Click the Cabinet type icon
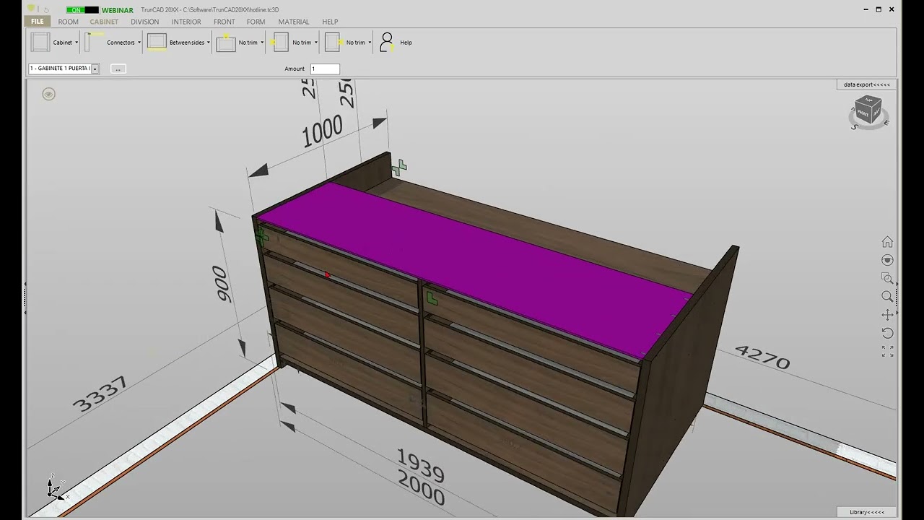Viewport: 924px width, 520px height. [x=40, y=42]
